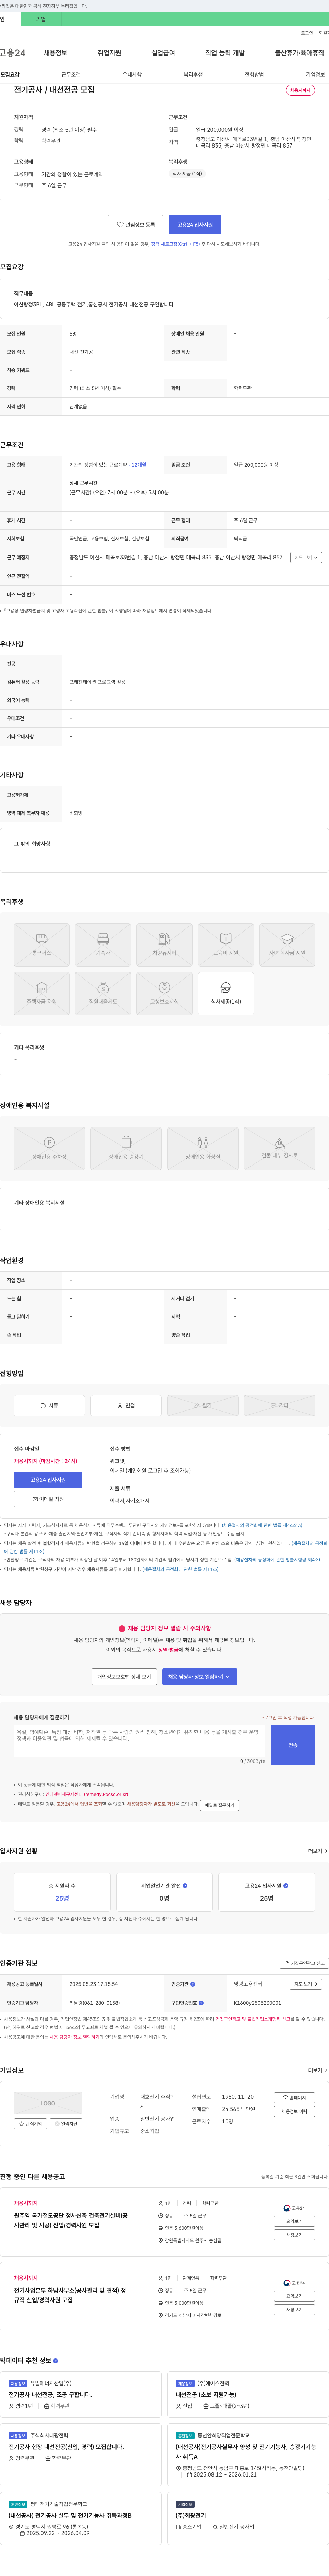Open the 실업급여 main menu

pos(163,53)
